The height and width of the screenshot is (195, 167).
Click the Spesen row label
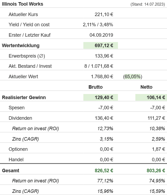tap(17, 108)
